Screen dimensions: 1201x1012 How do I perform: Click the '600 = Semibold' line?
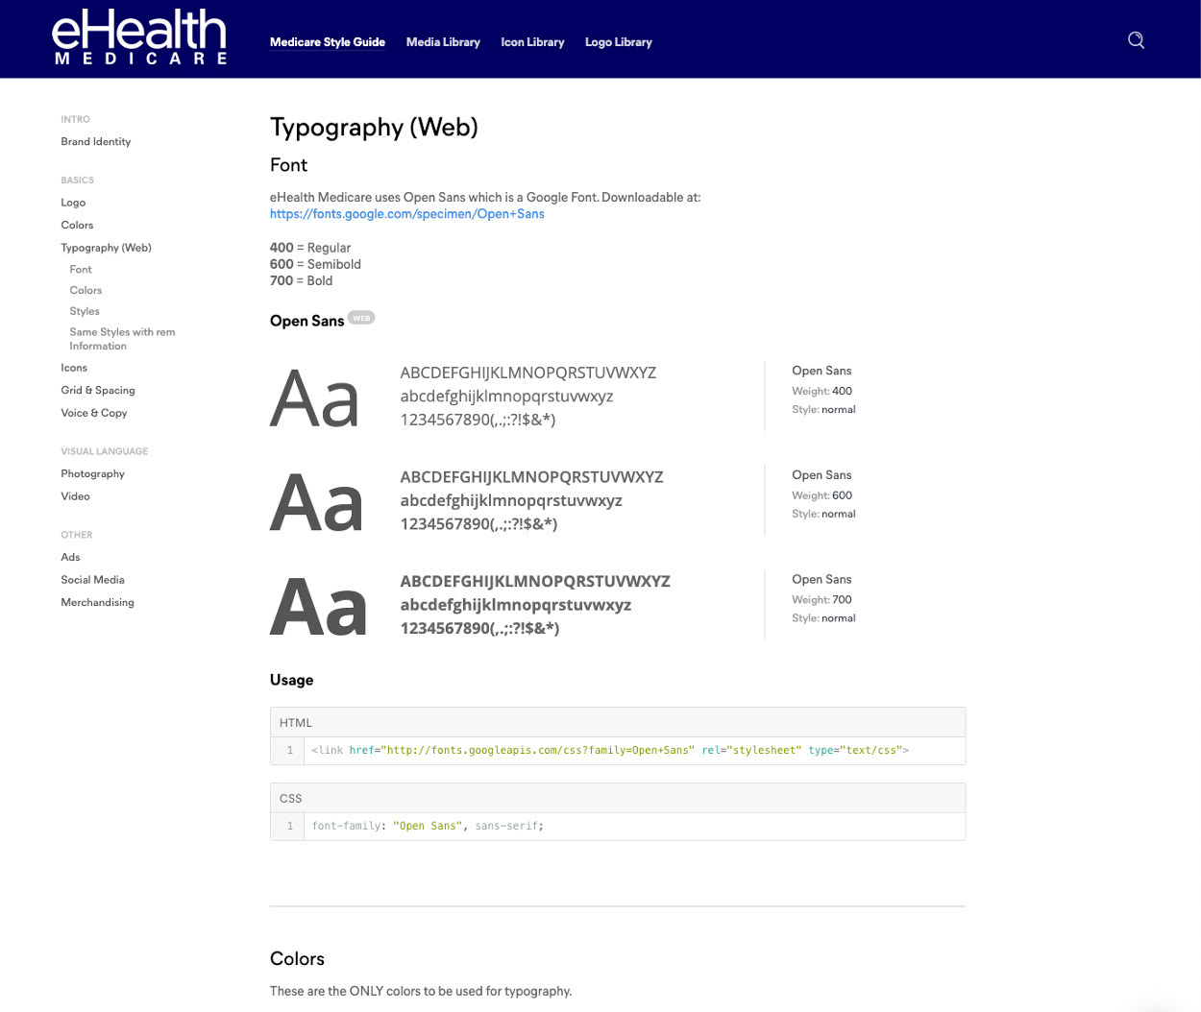[316, 264]
